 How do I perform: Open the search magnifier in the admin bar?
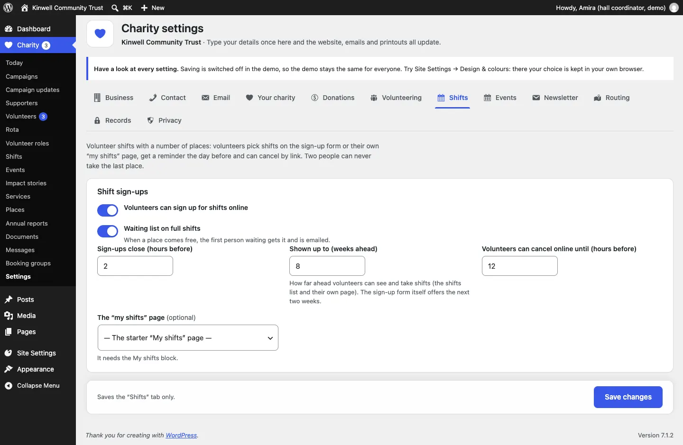pos(115,8)
